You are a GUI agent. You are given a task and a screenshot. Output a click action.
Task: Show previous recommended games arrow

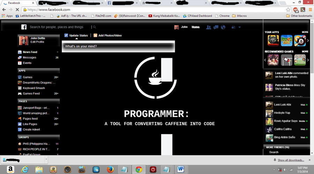tap(265, 60)
